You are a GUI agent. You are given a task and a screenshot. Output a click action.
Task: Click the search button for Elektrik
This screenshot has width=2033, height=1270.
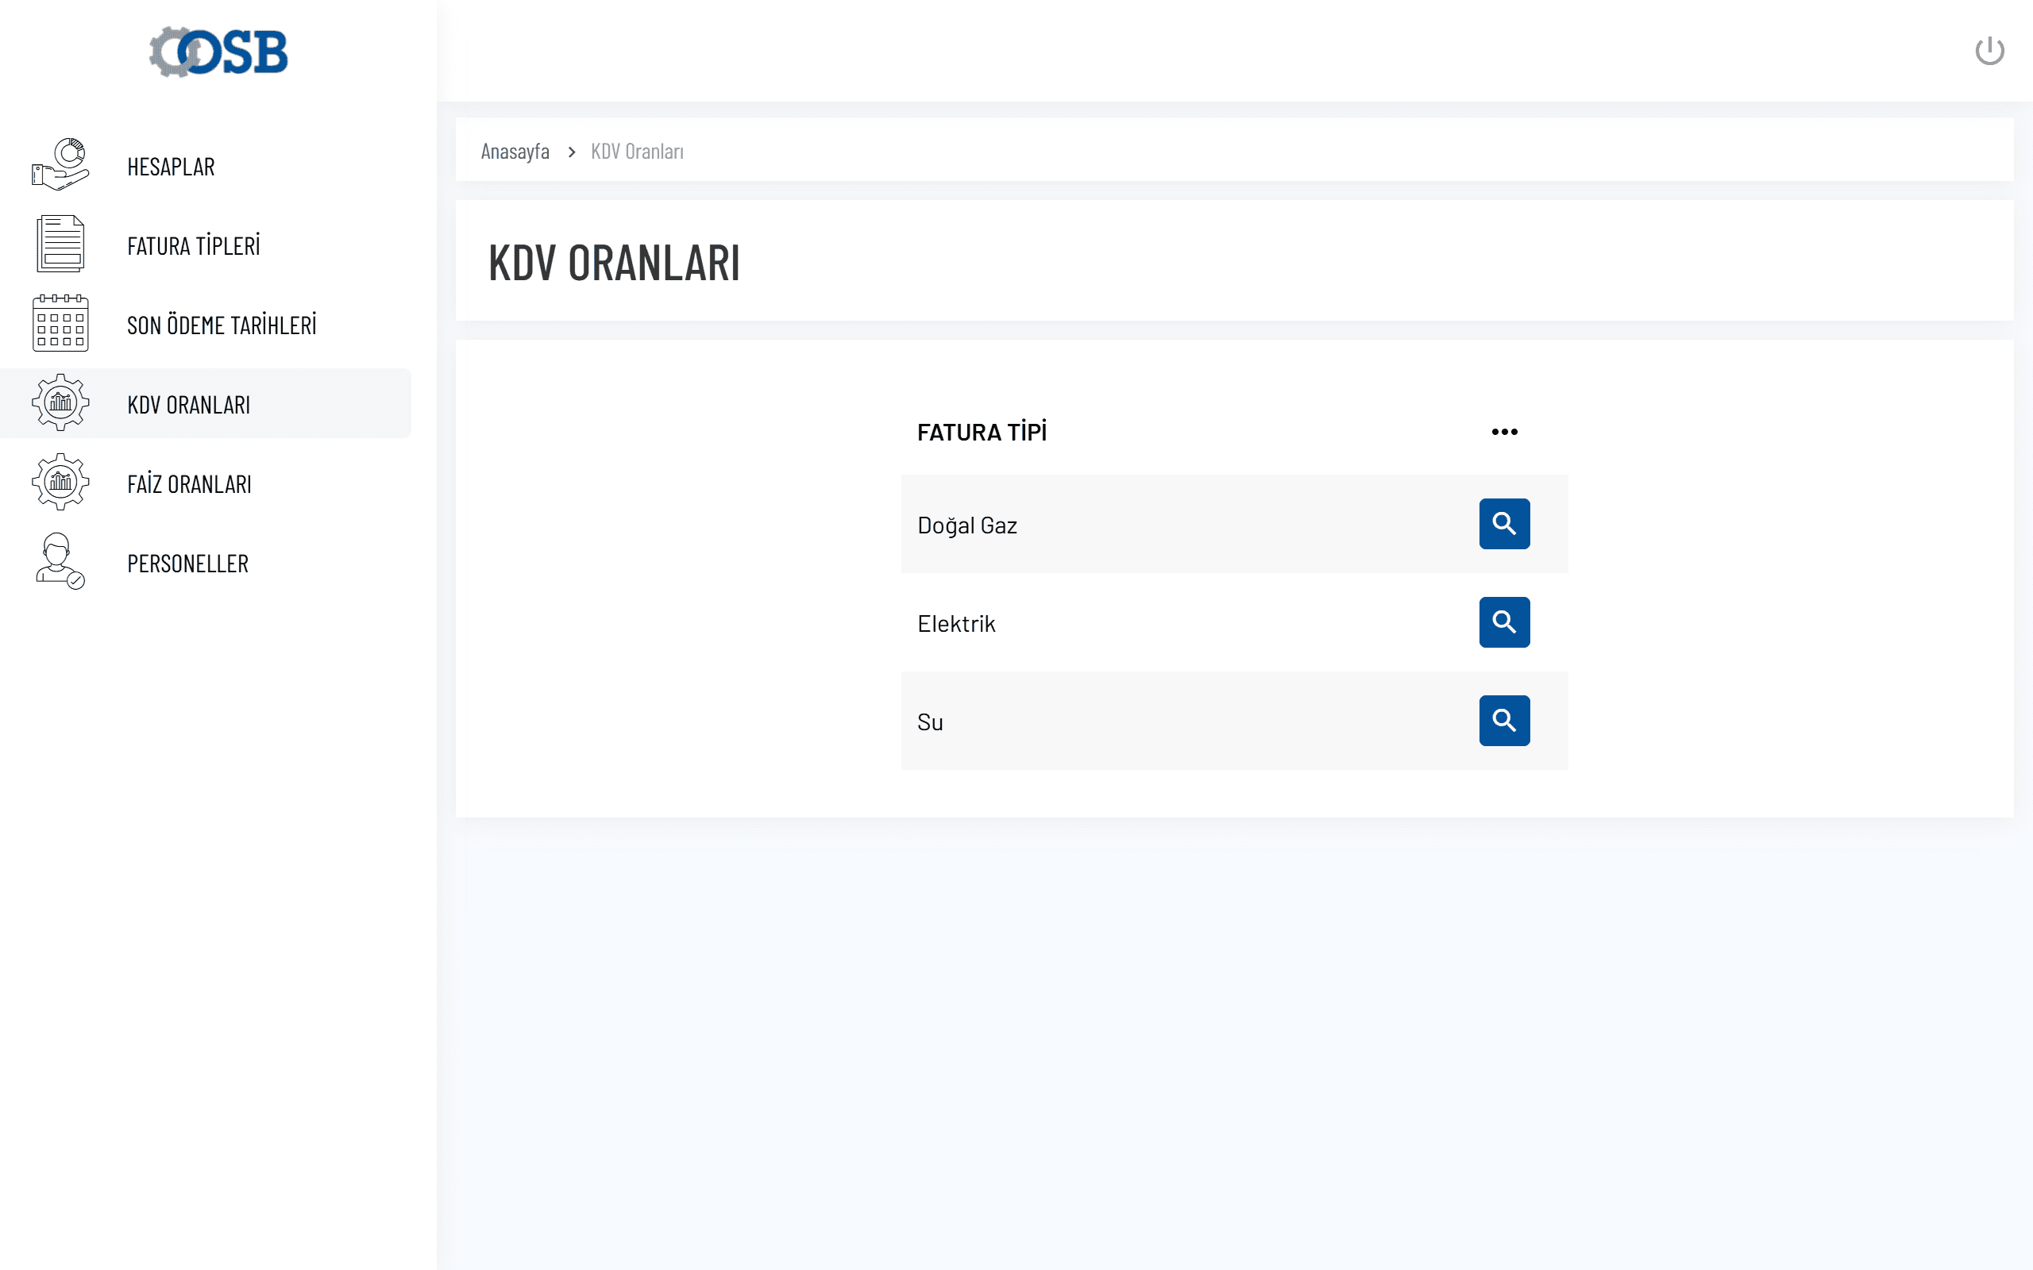click(x=1504, y=622)
